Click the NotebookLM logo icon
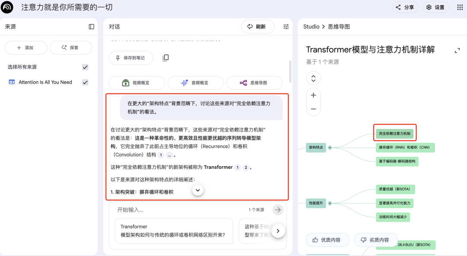The width and height of the screenshot is (467, 256). 7,7
